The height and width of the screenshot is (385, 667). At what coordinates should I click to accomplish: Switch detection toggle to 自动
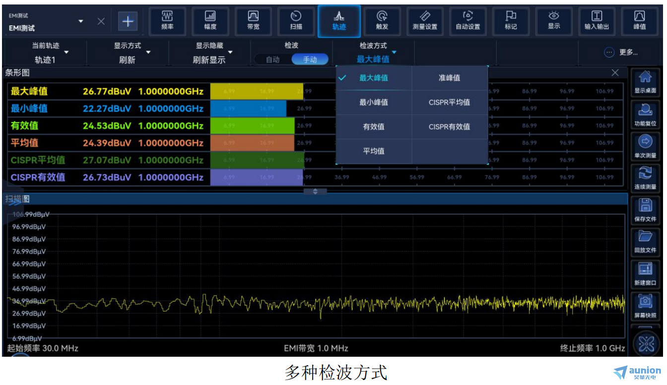coord(272,60)
